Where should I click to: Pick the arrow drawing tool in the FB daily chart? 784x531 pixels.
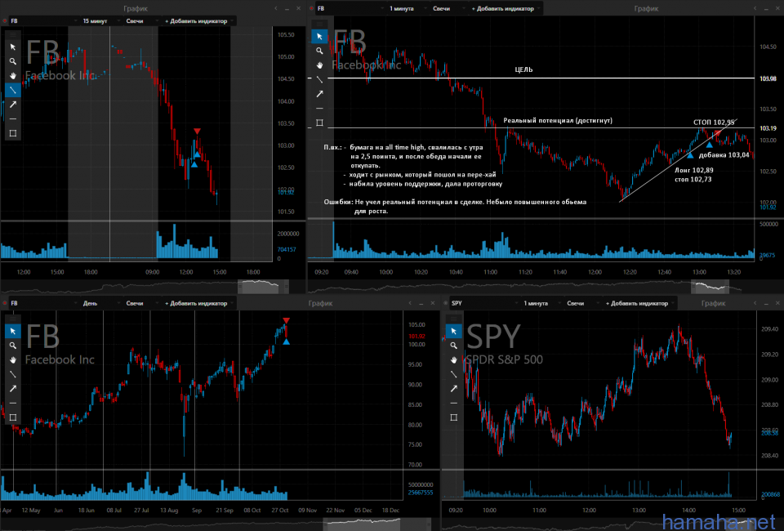pyautogui.click(x=13, y=389)
